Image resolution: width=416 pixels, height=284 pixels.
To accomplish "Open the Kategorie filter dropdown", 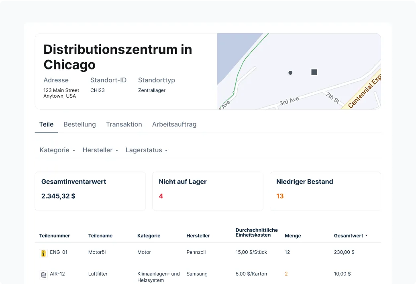I will click(x=57, y=150).
